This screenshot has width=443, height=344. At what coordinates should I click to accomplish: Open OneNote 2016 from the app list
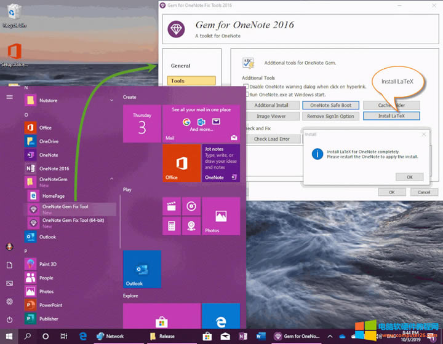click(54, 168)
